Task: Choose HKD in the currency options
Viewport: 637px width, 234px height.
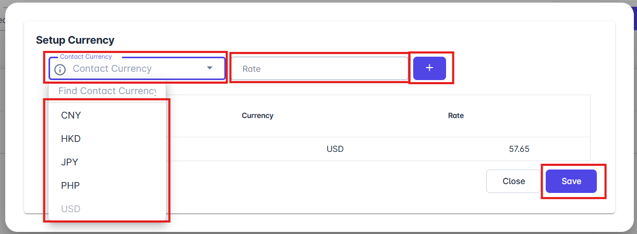Action: tap(71, 139)
